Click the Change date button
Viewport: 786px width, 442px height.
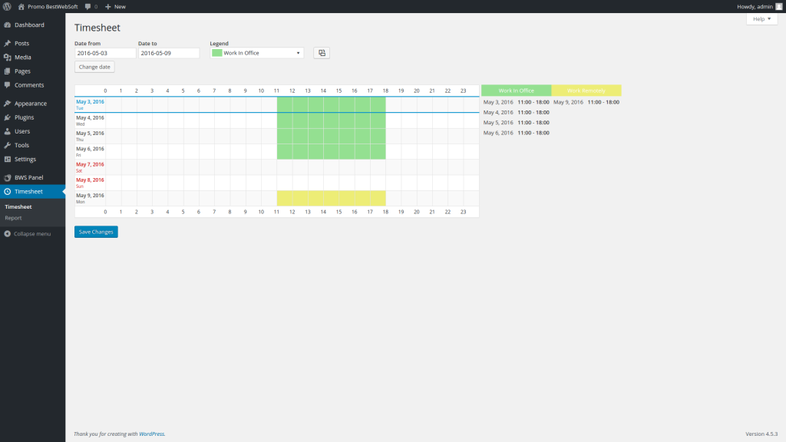[94, 67]
